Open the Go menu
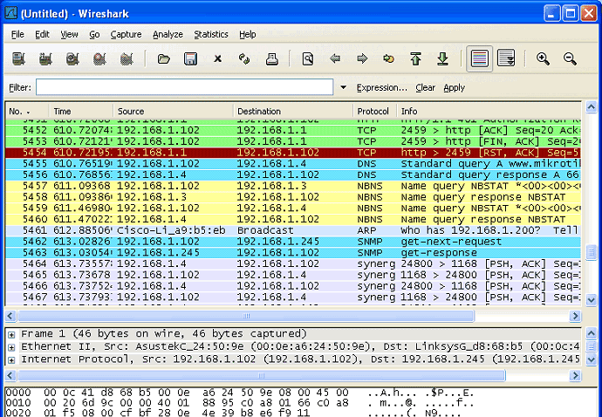The image size is (602, 417). (x=94, y=35)
